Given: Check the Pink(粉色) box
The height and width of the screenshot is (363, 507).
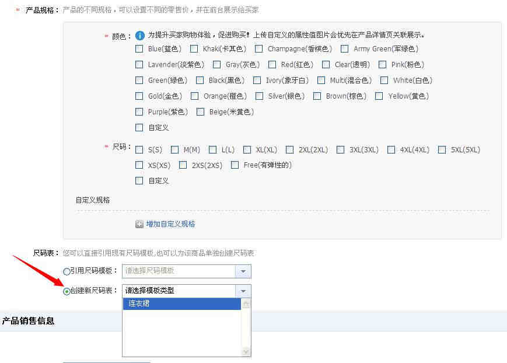Looking at the screenshot, I should click(383, 65).
